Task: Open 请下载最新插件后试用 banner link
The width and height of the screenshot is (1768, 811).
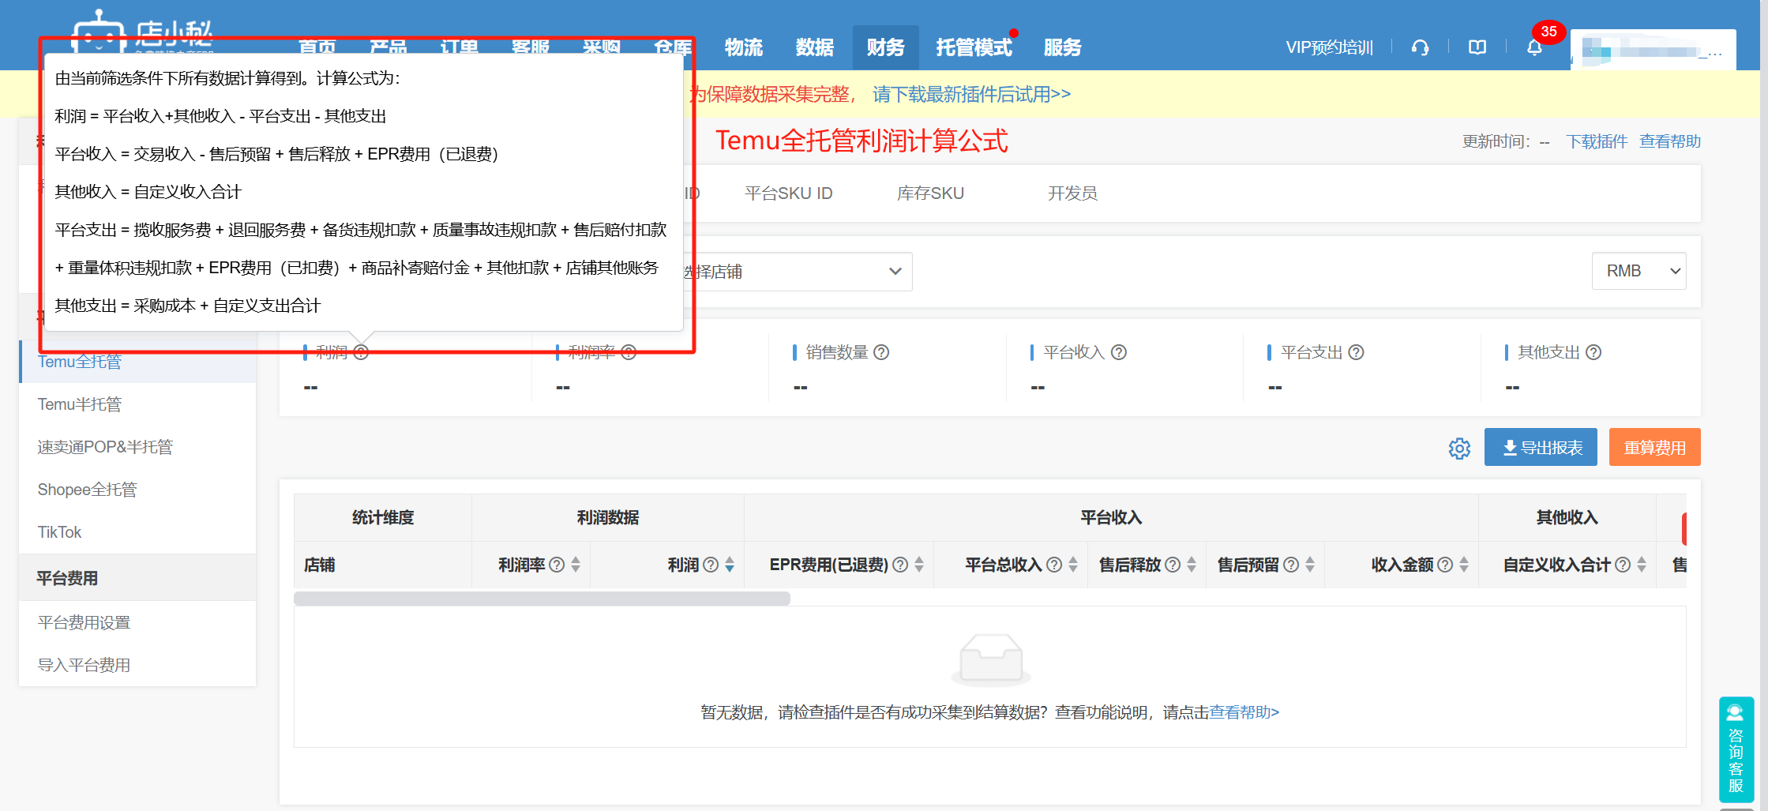Action: click(x=971, y=95)
